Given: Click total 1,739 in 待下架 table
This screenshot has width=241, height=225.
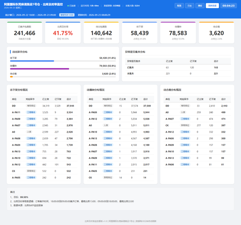Looking at the screenshot, I should [x=69, y=145].
